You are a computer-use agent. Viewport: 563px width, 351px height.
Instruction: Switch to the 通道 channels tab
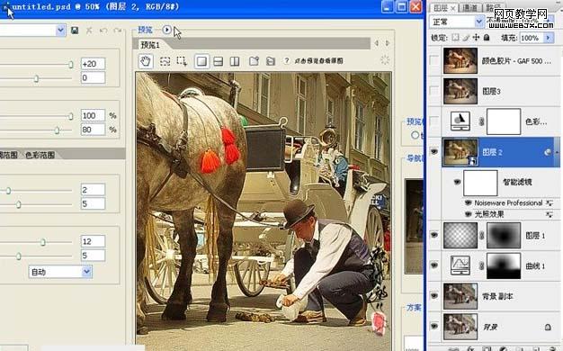click(470, 7)
